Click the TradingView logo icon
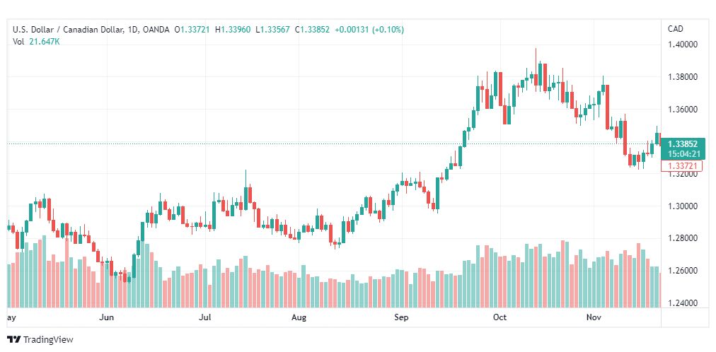 13,339
